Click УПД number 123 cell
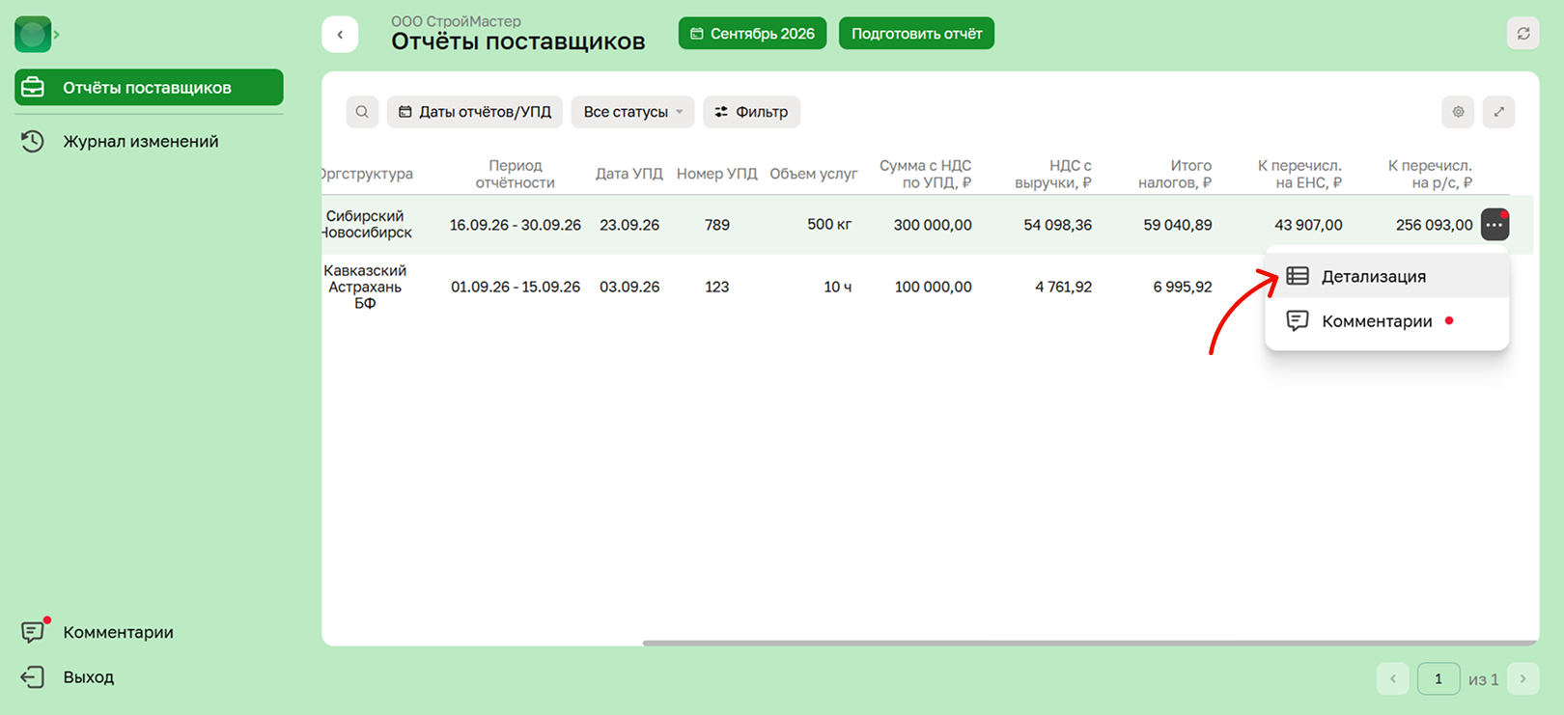This screenshot has height=715, width=1564. point(716,287)
